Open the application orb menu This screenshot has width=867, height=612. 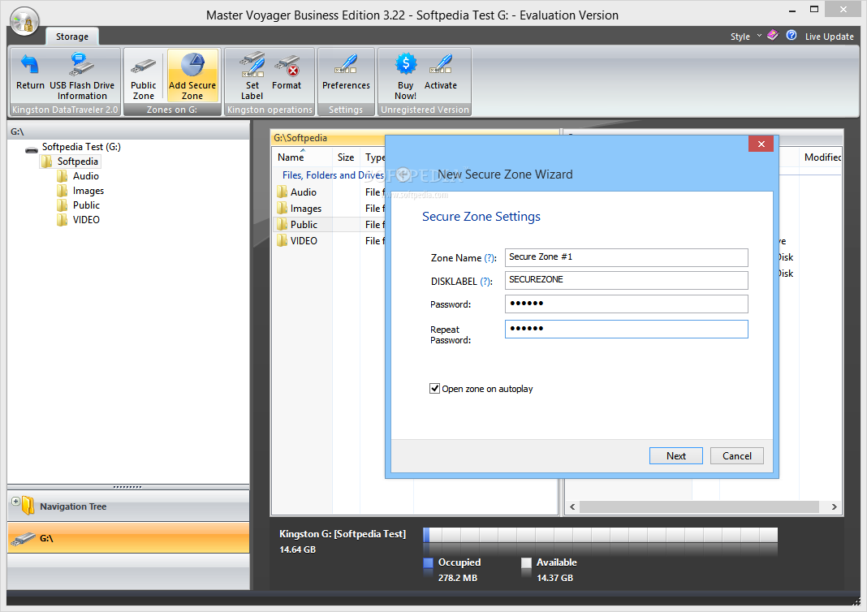pyautogui.click(x=24, y=21)
